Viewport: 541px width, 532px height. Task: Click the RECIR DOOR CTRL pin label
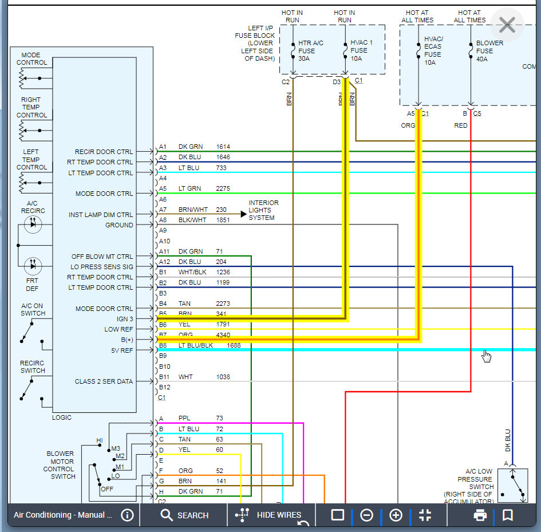(x=104, y=152)
